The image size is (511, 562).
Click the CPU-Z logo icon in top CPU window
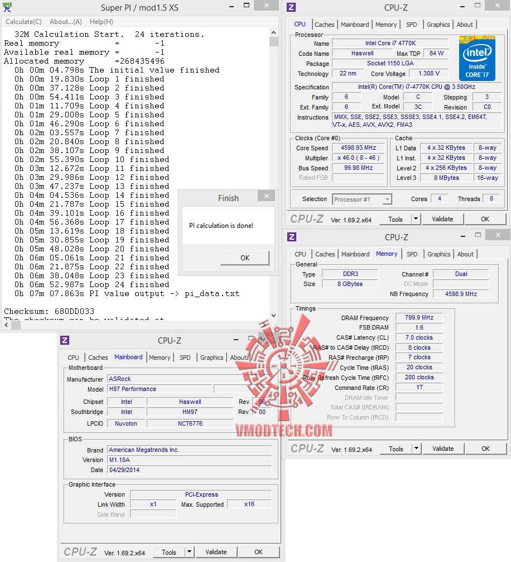click(x=291, y=7)
